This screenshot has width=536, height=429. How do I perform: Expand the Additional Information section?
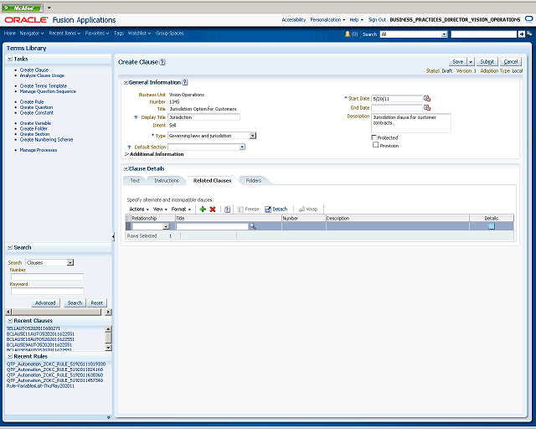tap(126, 154)
